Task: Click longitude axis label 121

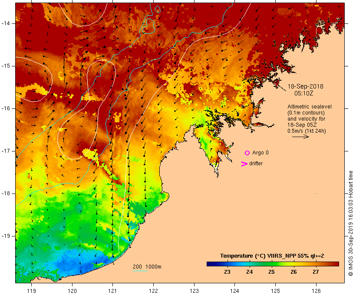Action: point(112,291)
